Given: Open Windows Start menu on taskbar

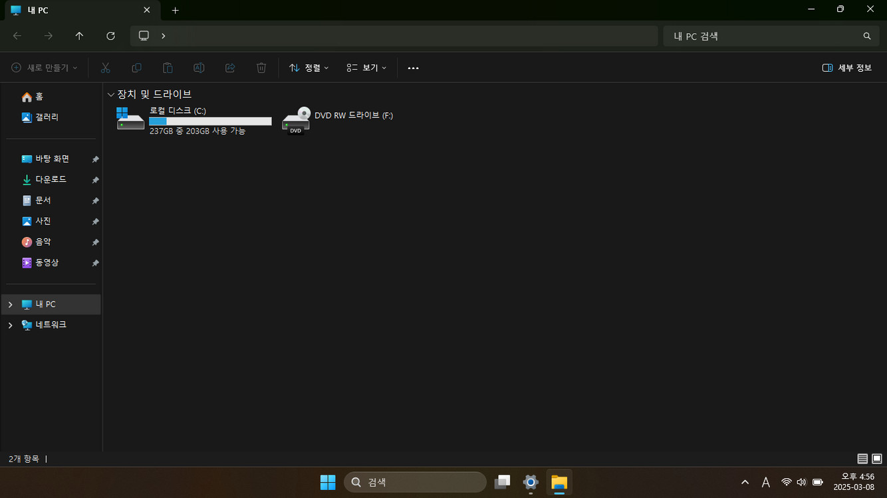Looking at the screenshot, I should (x=328, y=482).
